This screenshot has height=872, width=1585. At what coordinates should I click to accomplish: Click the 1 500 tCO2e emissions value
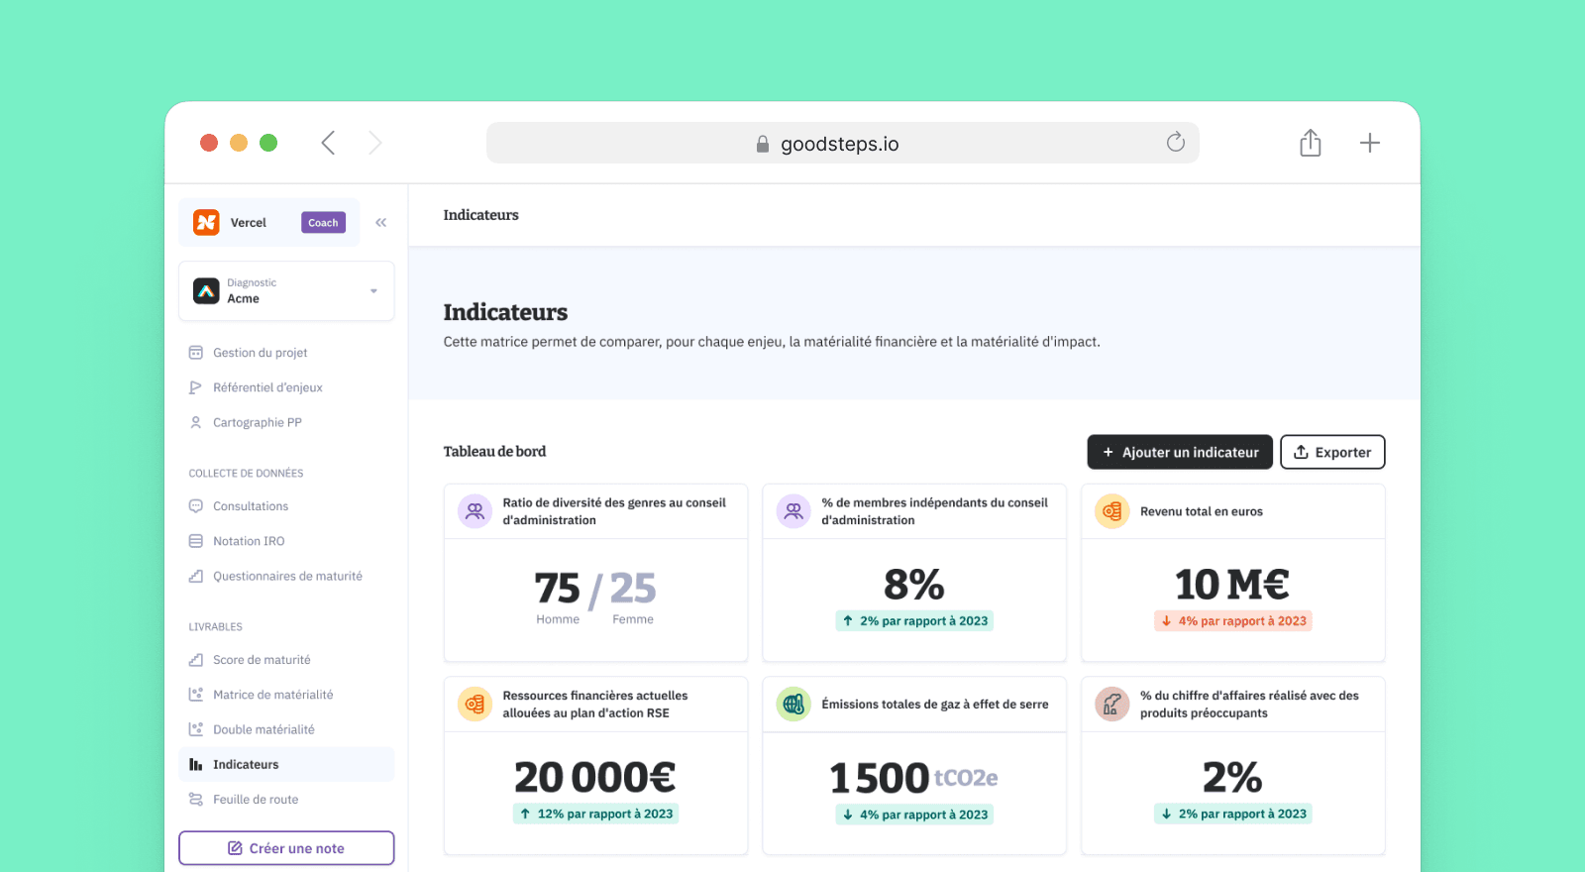(x=914, y=778)
